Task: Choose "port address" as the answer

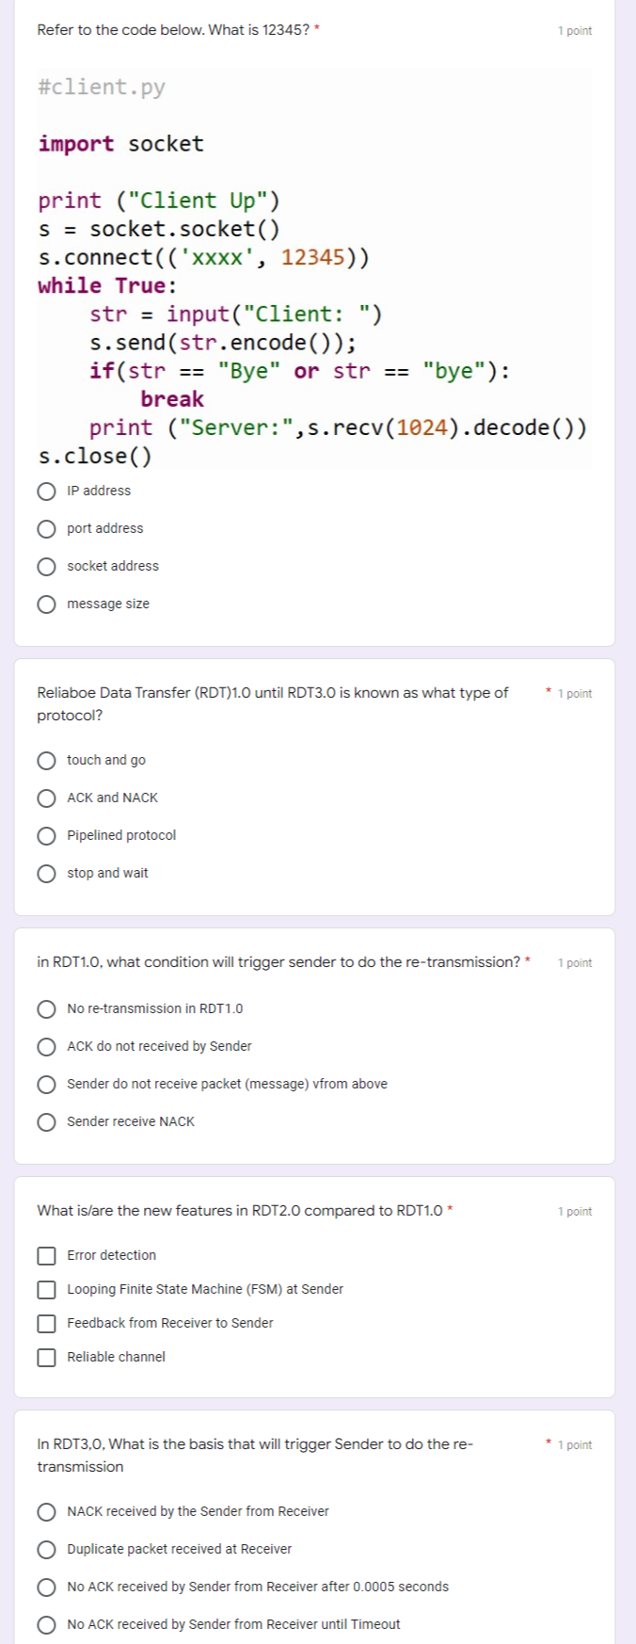Action: [x=46, y=528]
